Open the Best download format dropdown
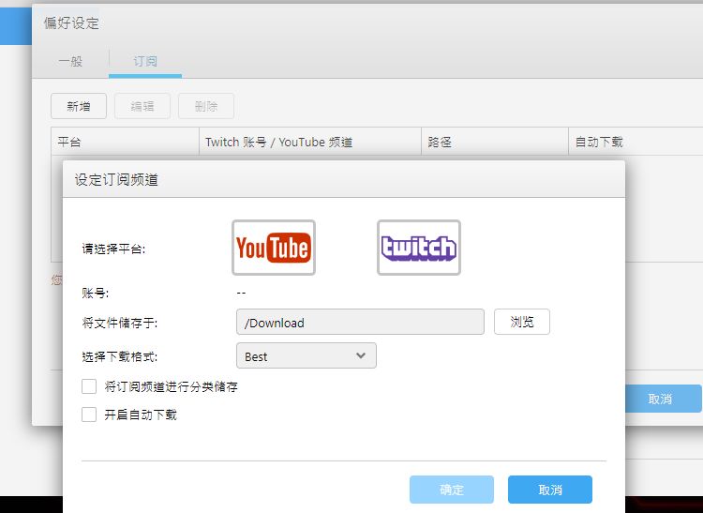This screenshot has width=703, height=513. click(307, 356)
